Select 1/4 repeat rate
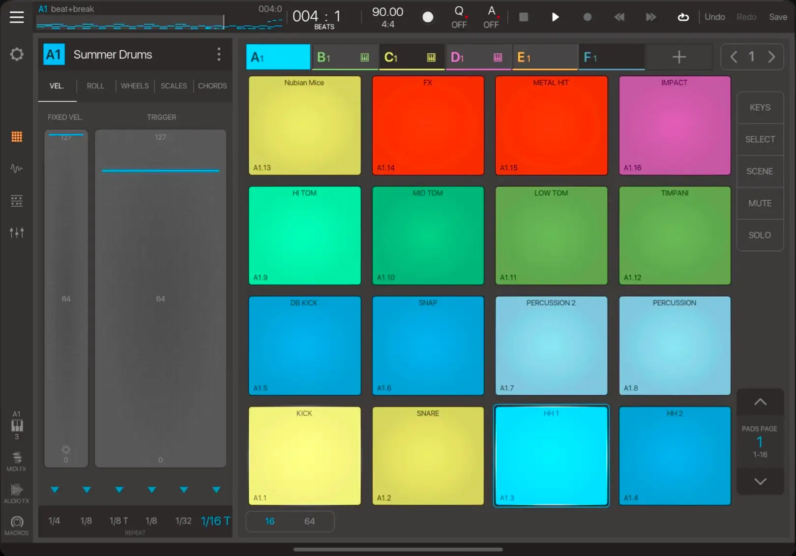Screen dimensions: 796x556 [54, 521]
